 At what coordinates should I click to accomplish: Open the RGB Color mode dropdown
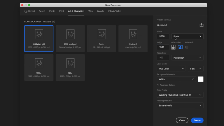click(171, 69)
